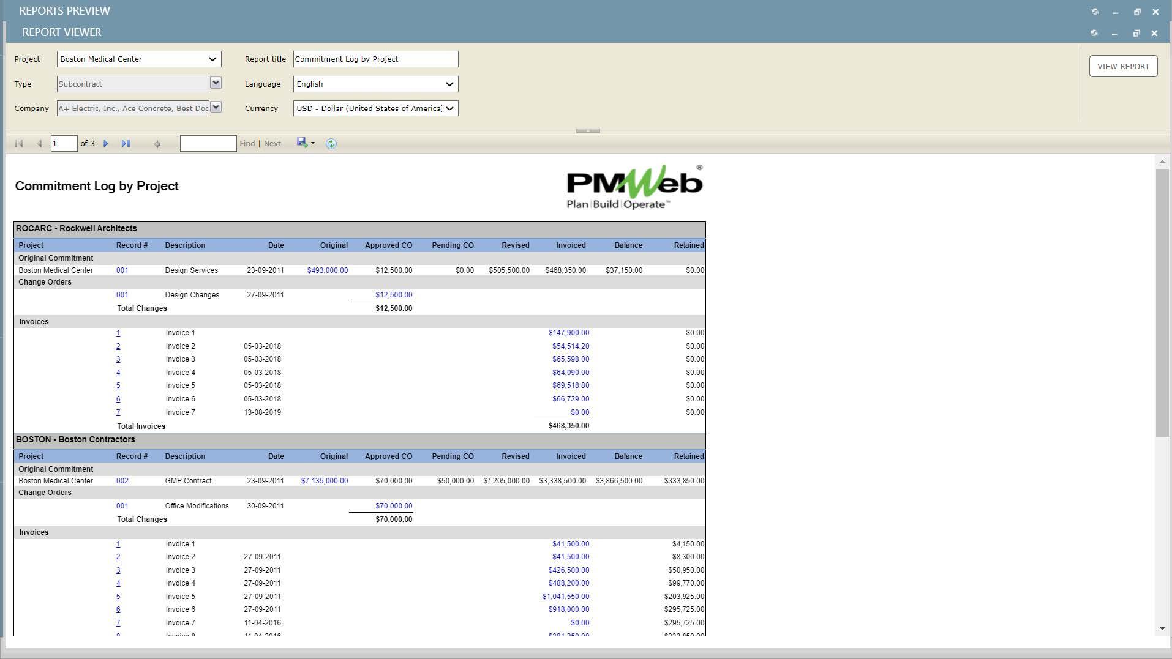The width and height of the screenshot is (1172, 659).
Task: Open the Currency dropdown
Action: click(449, 108)
